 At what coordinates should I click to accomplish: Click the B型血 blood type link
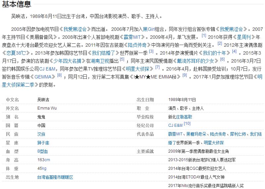tap(43, 151)
